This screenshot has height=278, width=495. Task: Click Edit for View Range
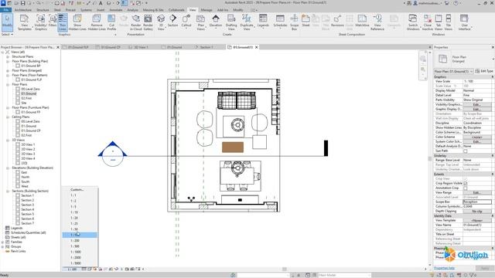pyautogui.click(x=476, y=192)
